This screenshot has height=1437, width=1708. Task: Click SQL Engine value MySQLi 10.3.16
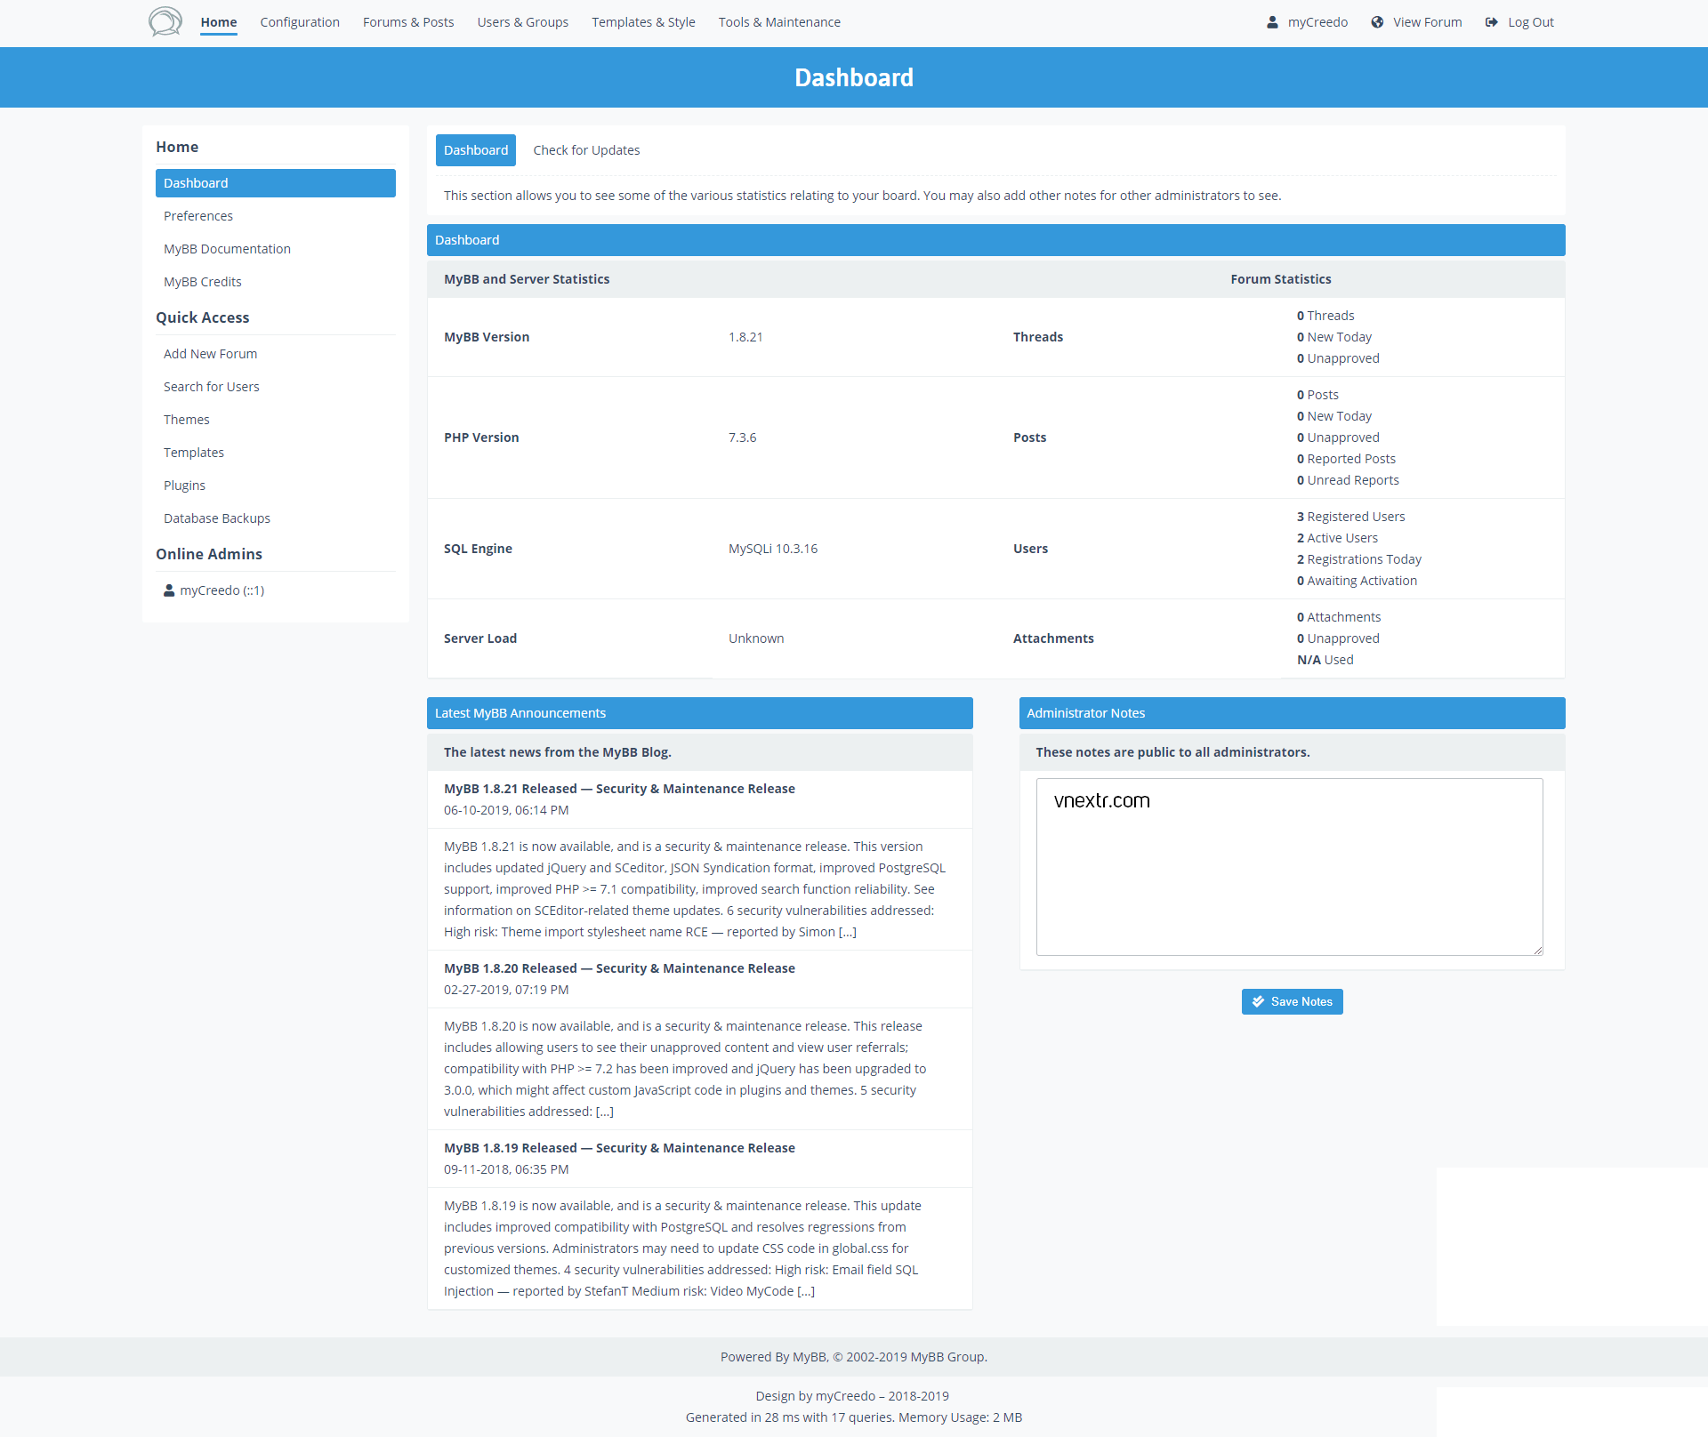[773, 549]
